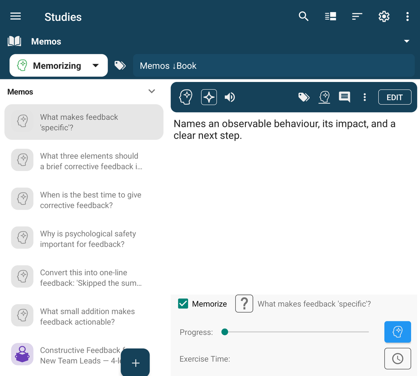Screen dimensions: 420x376
Task: Click the Memos ↓Book filter field
Action: pyautogui.click(x=274, y=66)
